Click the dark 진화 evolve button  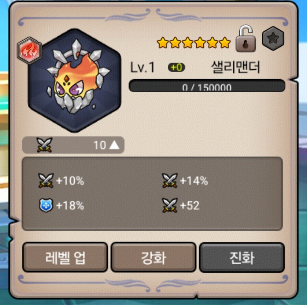242,257
